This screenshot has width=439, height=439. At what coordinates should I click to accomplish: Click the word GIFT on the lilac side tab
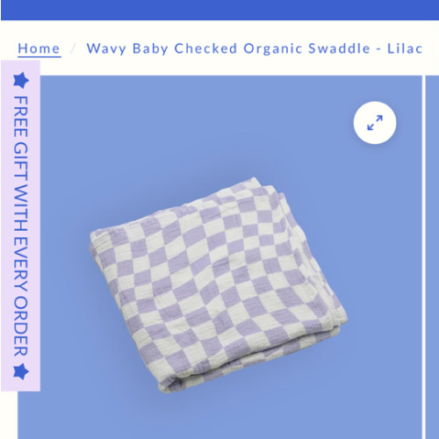21,162
